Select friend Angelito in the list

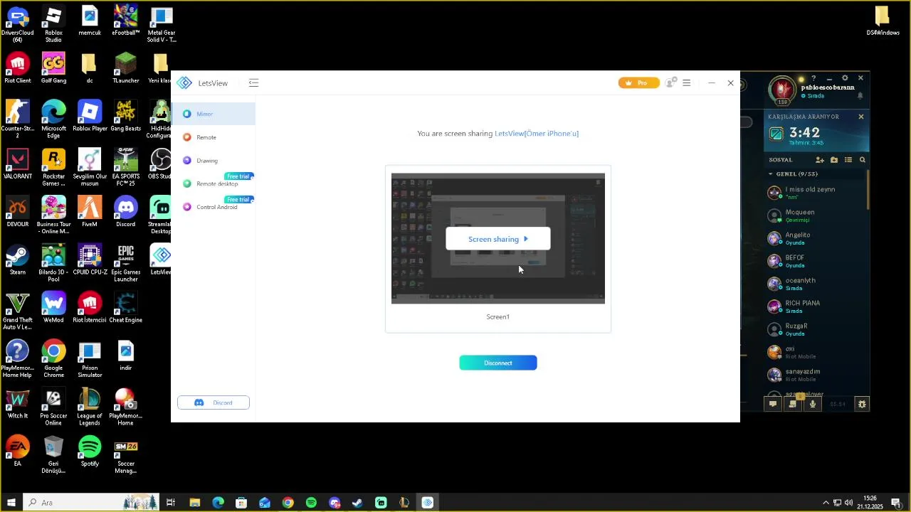[x=816, y=238]
